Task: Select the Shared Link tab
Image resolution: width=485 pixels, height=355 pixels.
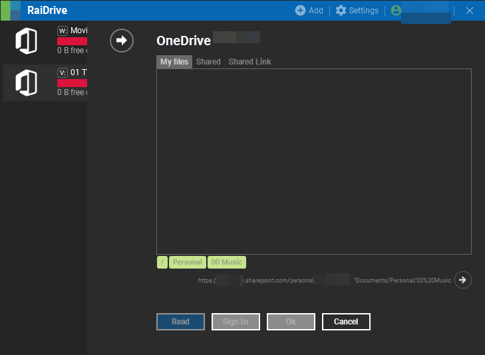Action: [x=249, y=62]
